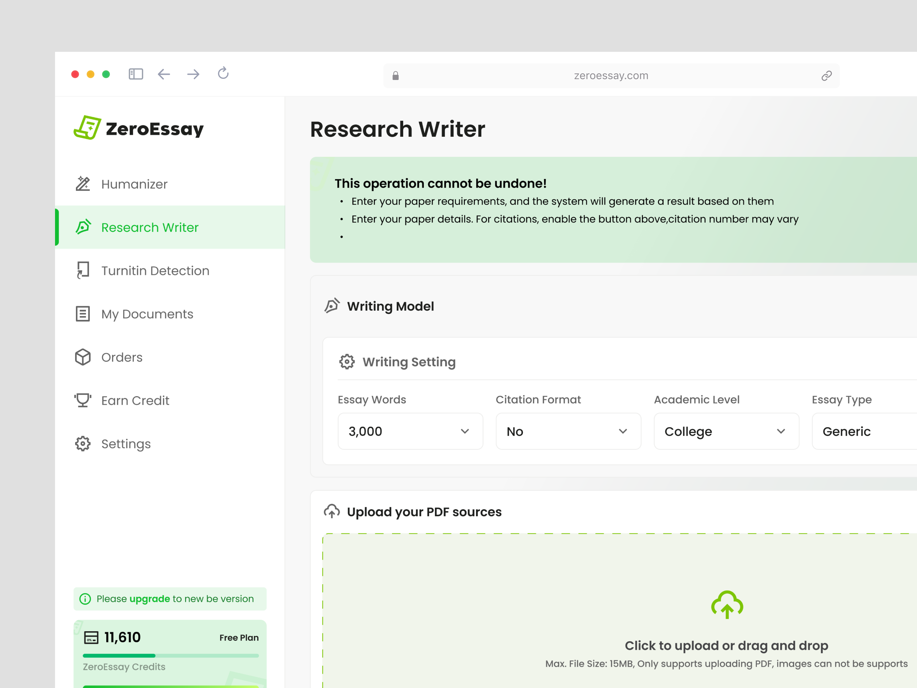Viewport: 917px width, 688px height.
Task: Click the upgrade link in the notice
Action: tap(150, 599)
